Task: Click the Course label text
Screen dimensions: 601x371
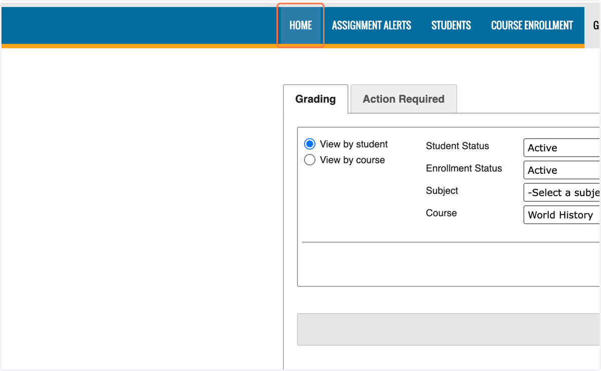Action: click(x=441, y=213)
